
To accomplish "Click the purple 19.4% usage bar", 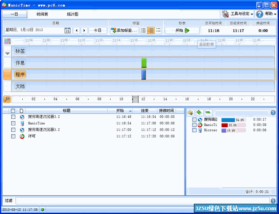I will click(224, 130).
